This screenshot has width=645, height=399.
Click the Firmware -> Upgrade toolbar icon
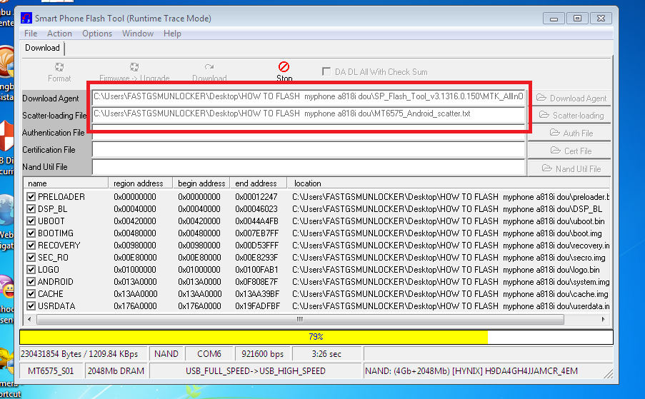coord(134,67)
